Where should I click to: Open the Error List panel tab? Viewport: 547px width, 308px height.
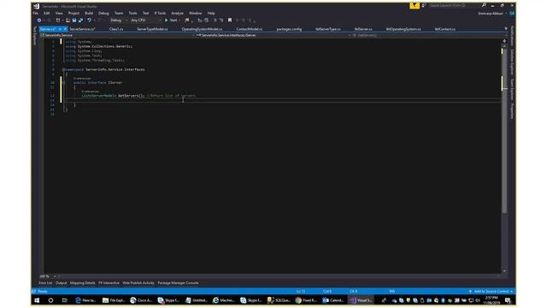pyautogui.click(x=45, y=283)
